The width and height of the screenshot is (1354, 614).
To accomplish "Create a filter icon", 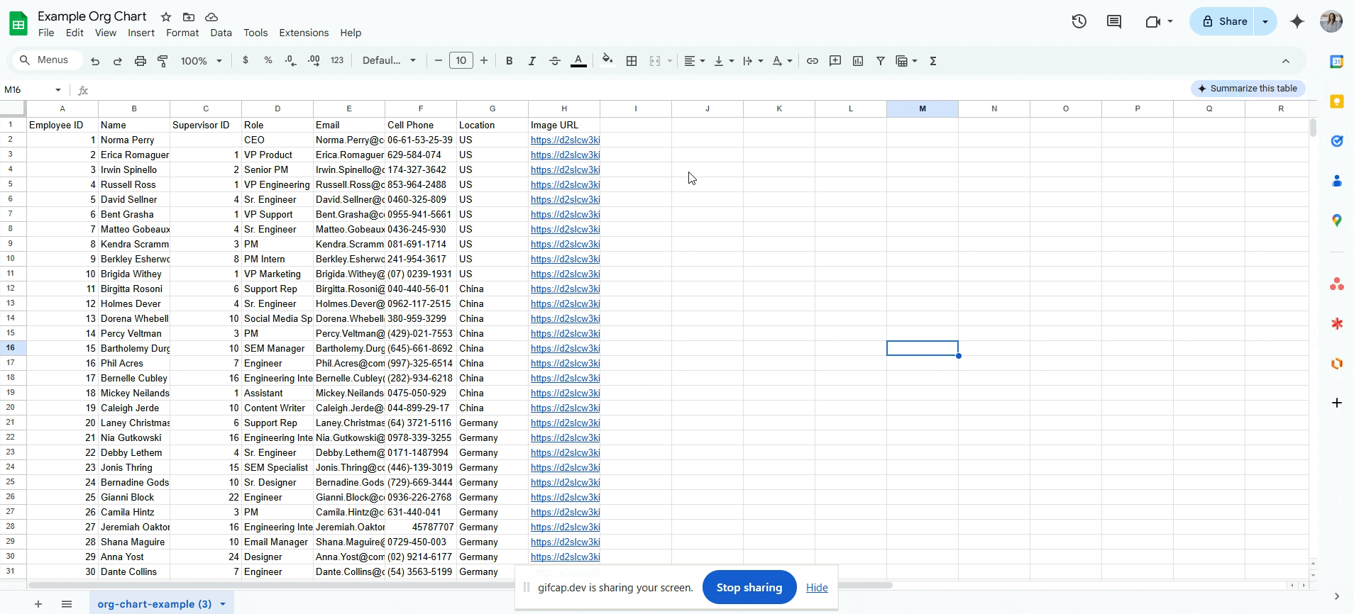I will [x=881, y=61].
